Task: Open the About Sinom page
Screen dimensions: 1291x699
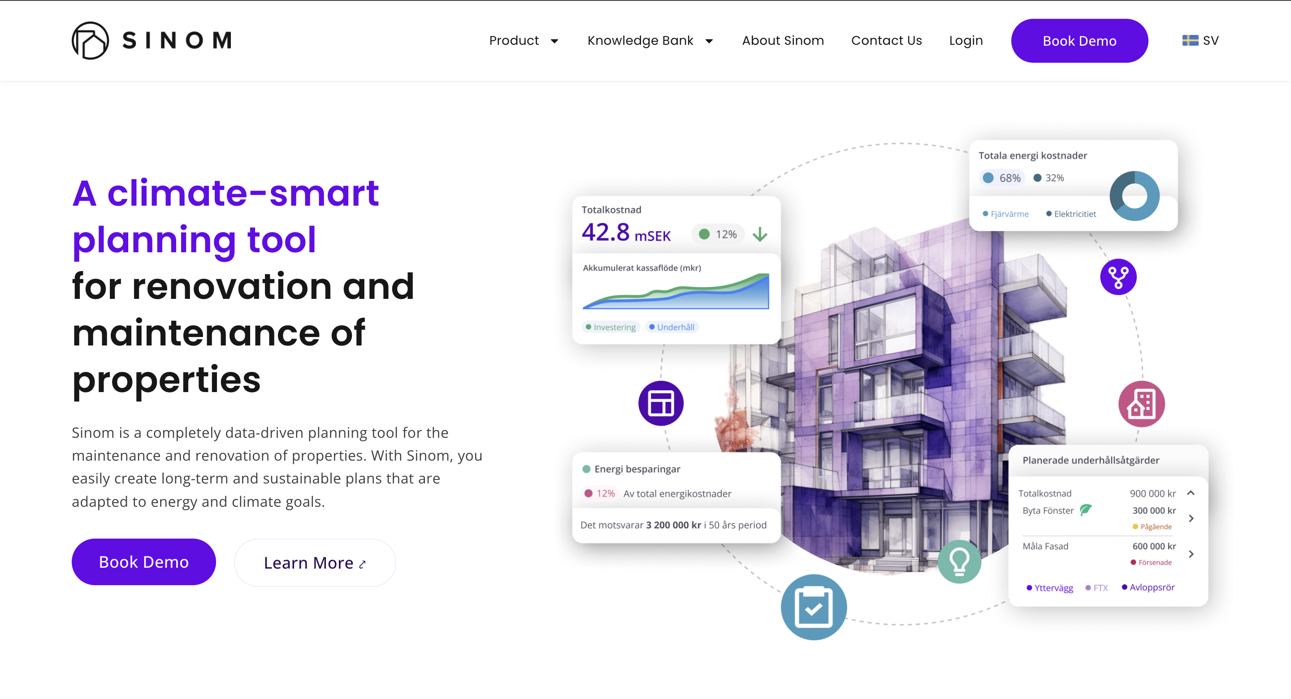Action: pyautogui.click(x=782, y=41)
